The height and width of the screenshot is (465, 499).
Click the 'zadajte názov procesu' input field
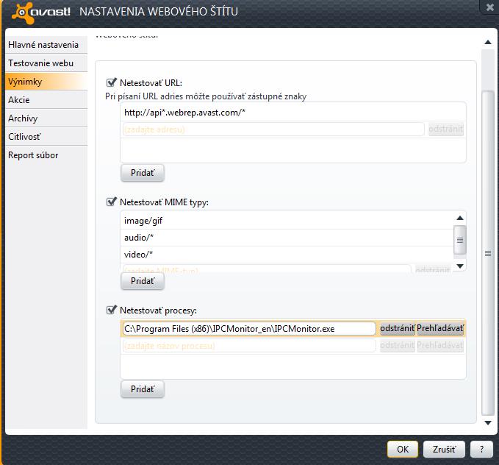(x=249, y=346)
